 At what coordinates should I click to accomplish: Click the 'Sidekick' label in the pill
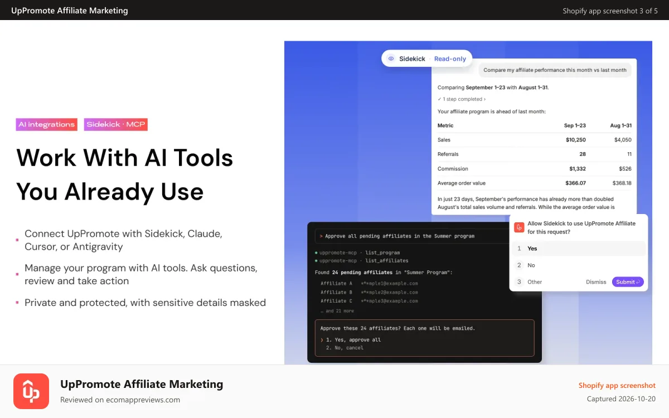click(x=412, y=59)
